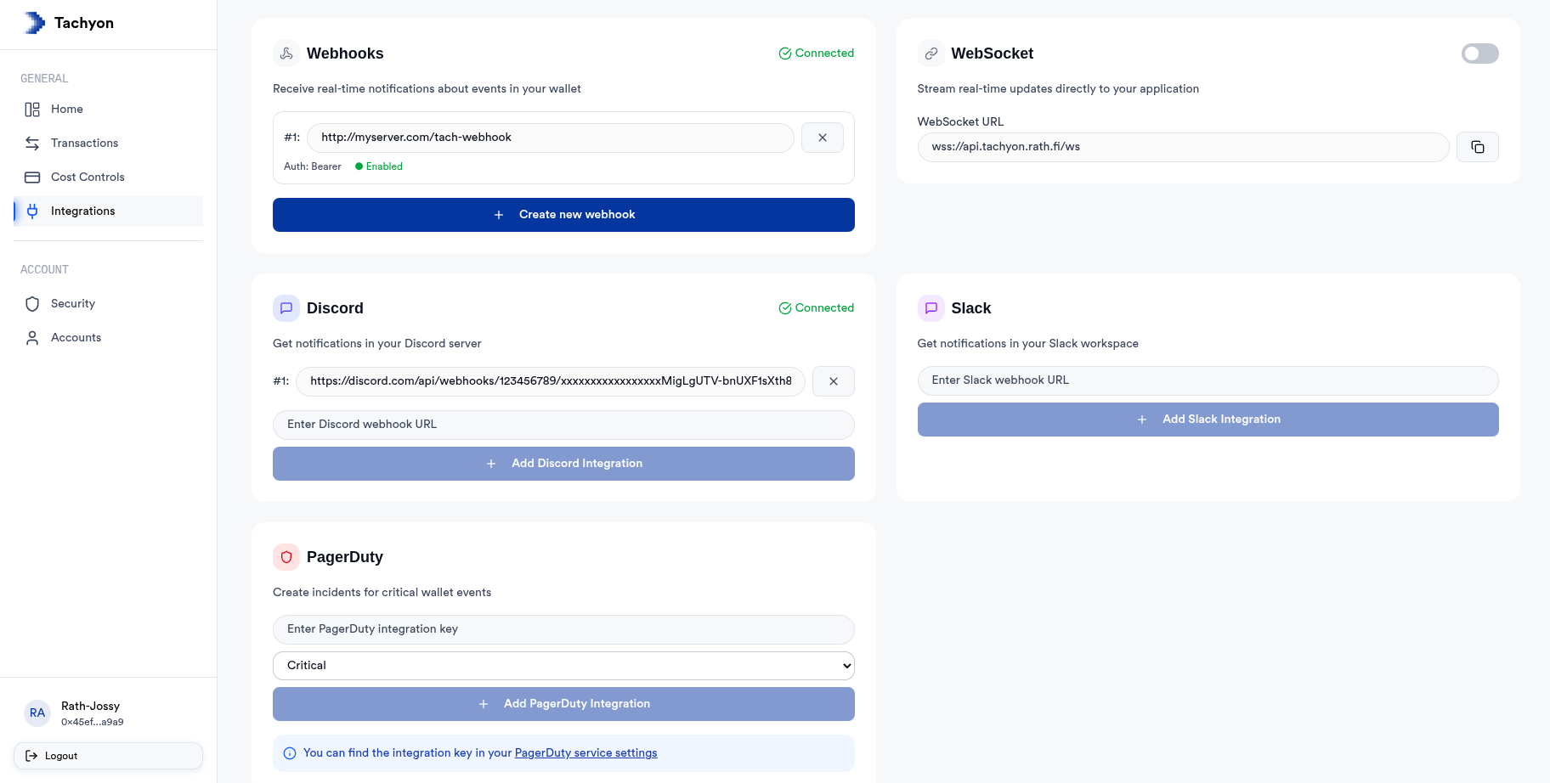The width and height of the screenshot is (1550, 783).
Task: Click the Slack message icon
Action: click(x=931, y=307)
